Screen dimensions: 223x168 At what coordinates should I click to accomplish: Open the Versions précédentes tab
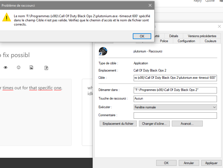tap(202, 36)
